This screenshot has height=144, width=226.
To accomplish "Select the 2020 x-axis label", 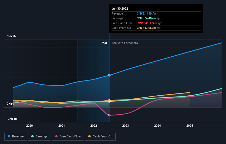I will point(29,126).
